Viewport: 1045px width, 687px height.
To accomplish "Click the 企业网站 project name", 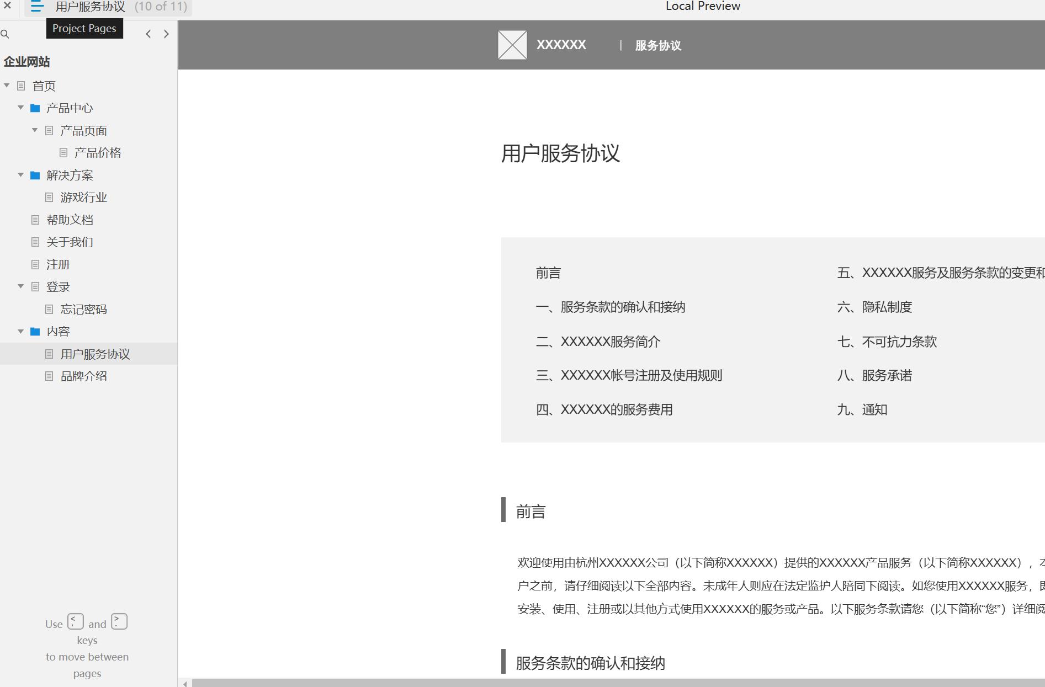I will click(x=26, y=62).
